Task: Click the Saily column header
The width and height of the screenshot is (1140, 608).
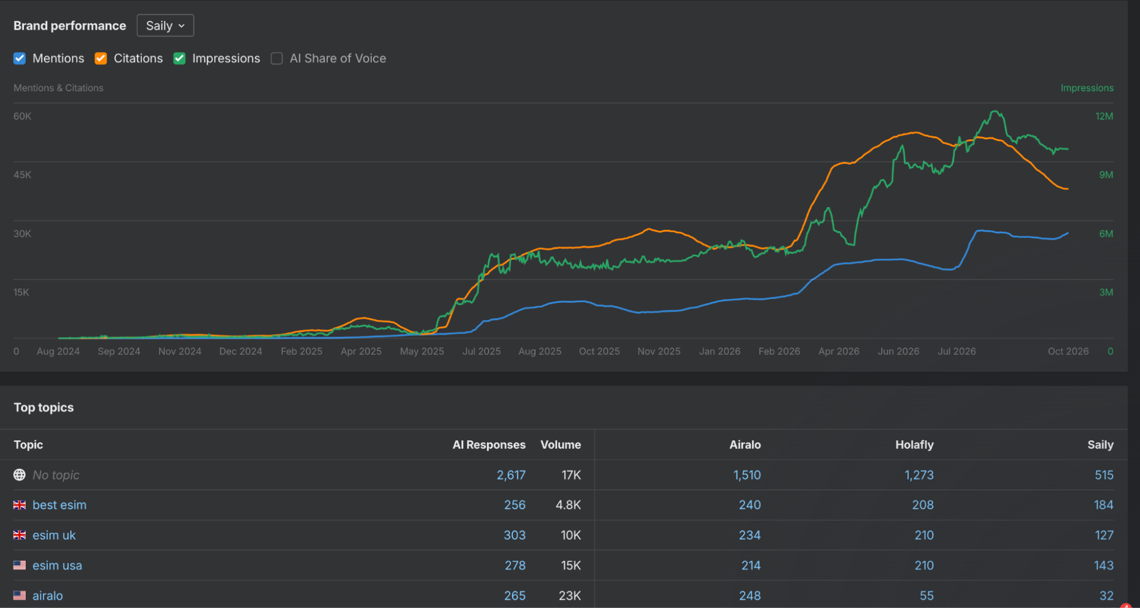Action: point(1100,445)
